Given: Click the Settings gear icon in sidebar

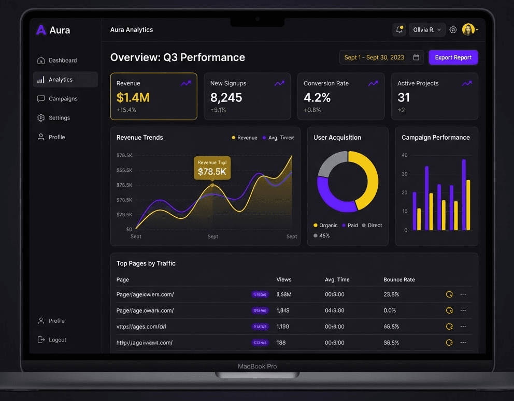Looking at the screenshot, I should [41, 118].
